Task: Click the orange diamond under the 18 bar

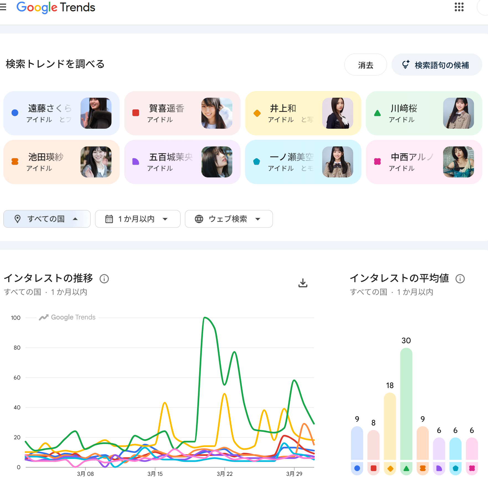Action: pos(390,468)
